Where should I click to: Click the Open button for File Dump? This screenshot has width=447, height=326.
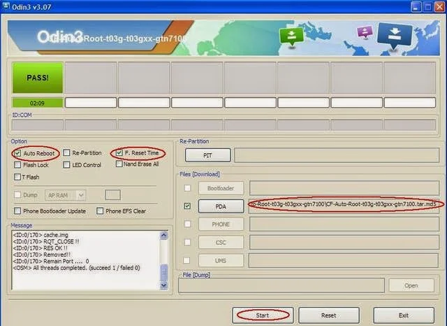click(411, 285)
